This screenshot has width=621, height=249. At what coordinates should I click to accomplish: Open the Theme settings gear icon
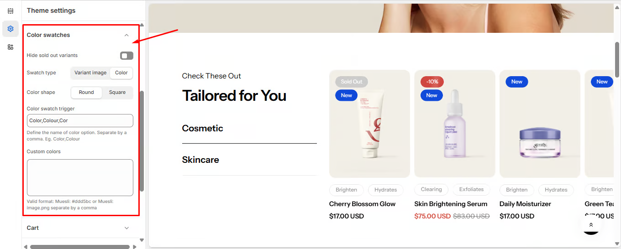click(11, 29)
